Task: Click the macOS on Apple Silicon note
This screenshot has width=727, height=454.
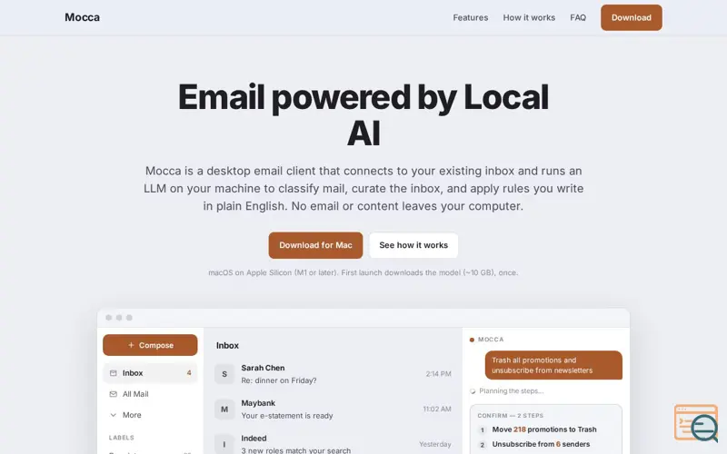Action: coord(363,272)
